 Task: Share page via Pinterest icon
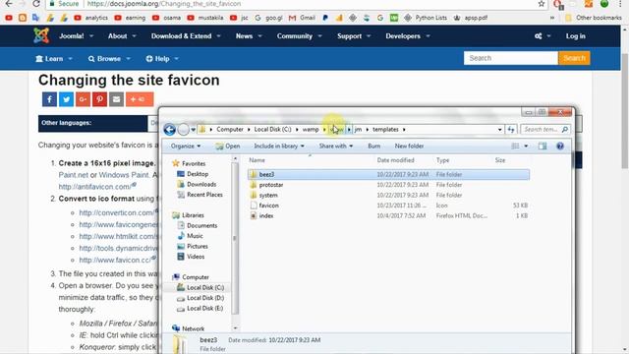tap(99, 99)
